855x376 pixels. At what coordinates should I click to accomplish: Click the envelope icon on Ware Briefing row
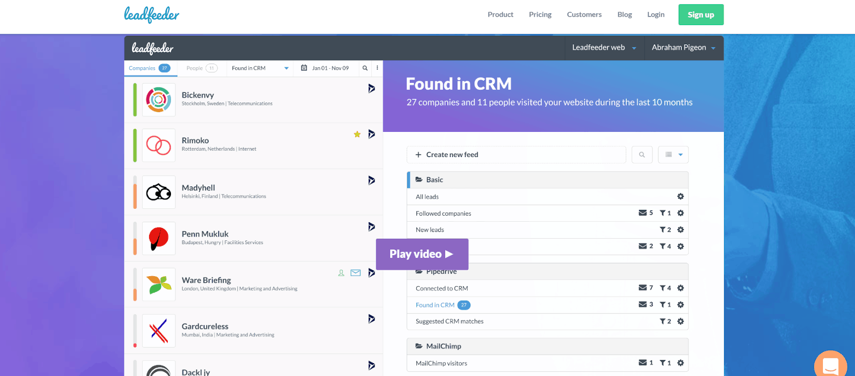(x=355, y=273)
